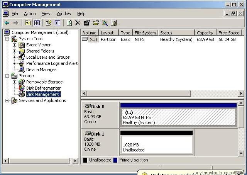Click the Local Users and Groups icon
This screenshot has height=175, width=247.
pyautogui.click(x=22, y=57)
